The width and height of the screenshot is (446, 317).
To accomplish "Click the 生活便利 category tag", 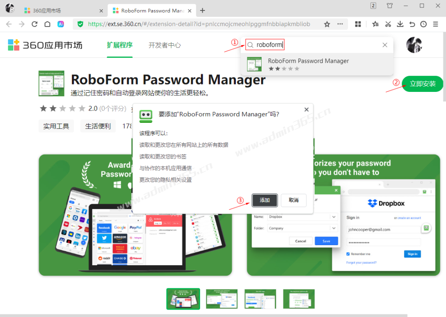I will (x=98, y=126).
